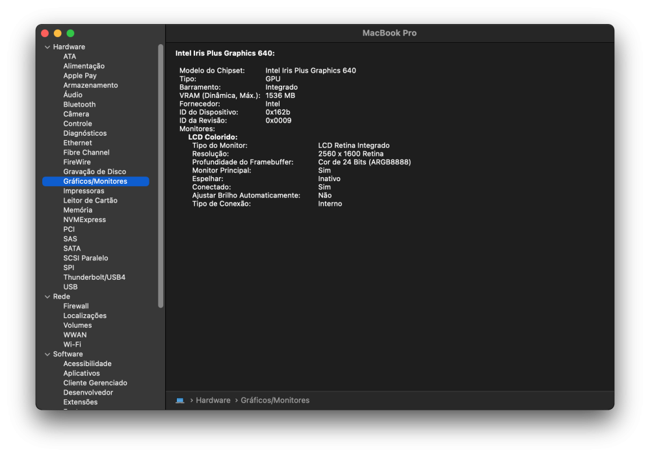Select the Hardware category label
The image size is (650, 457).
[70, 47]
